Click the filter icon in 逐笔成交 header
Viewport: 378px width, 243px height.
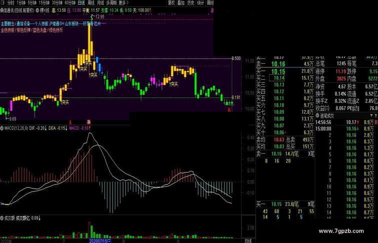pyautogui.click(x=371, y=115)
